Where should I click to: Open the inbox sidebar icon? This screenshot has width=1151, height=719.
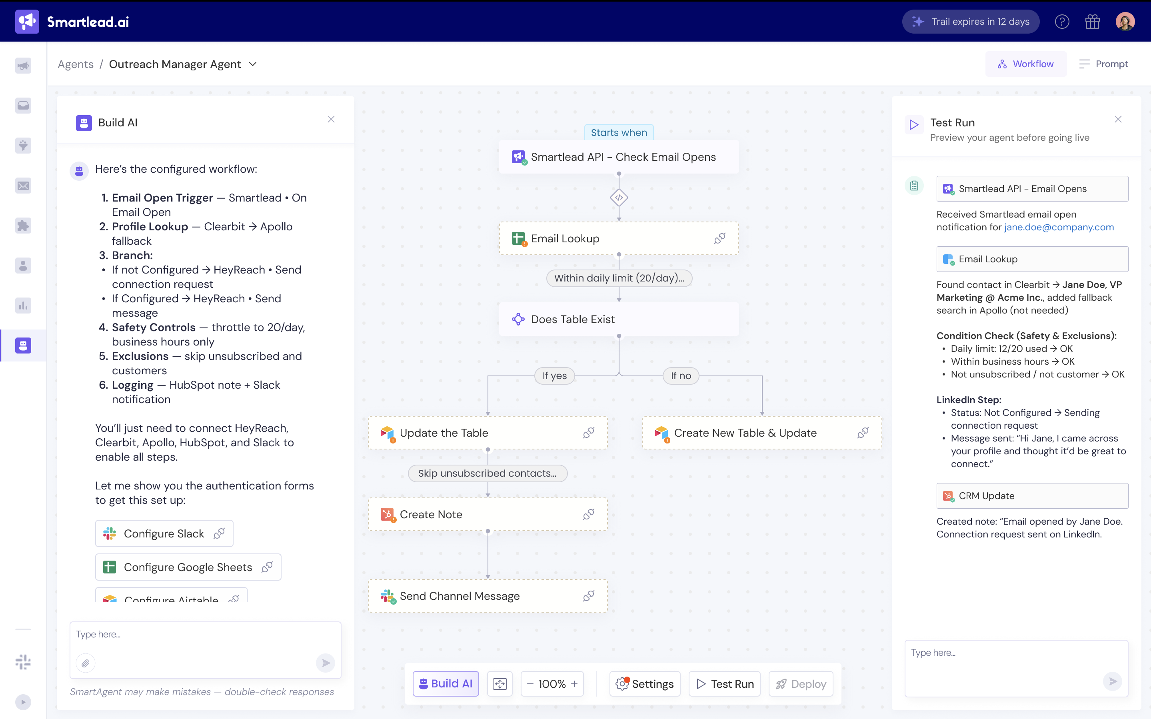pos(23,106)
